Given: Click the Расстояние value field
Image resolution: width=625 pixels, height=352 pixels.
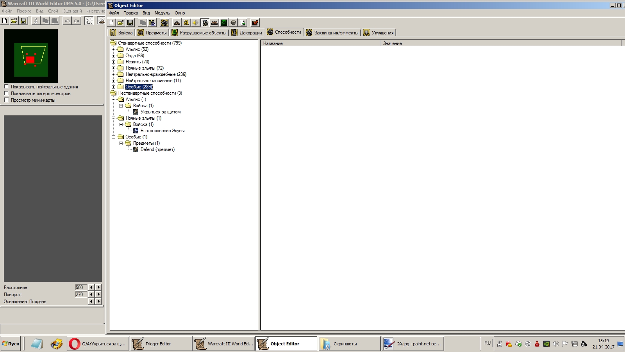Looking at the screenshot, I should click(81, 287).
